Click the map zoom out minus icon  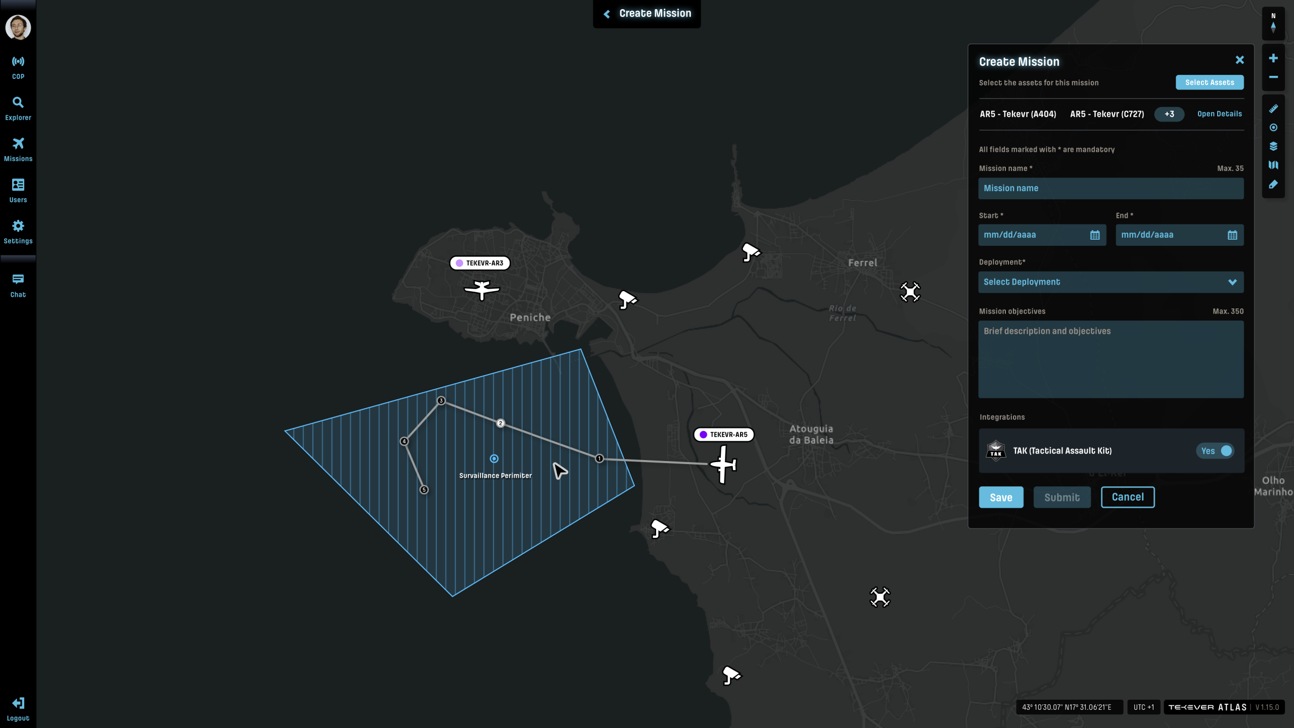(x=1273, y=77)
